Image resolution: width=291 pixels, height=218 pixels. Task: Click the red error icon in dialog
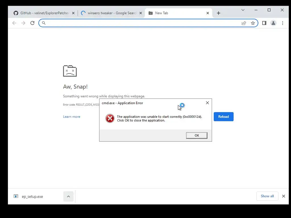click(x=110, y=118)
